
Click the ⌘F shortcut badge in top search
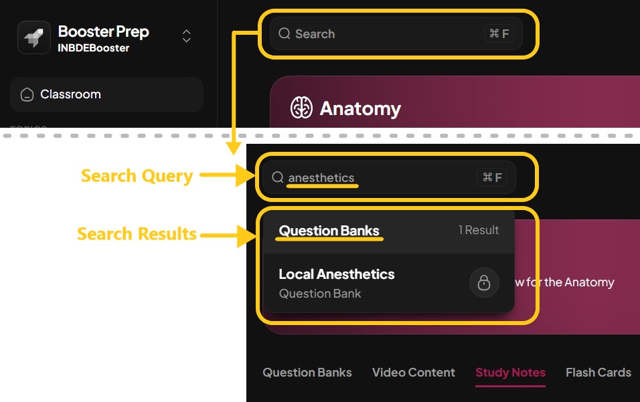click(499, 33)
